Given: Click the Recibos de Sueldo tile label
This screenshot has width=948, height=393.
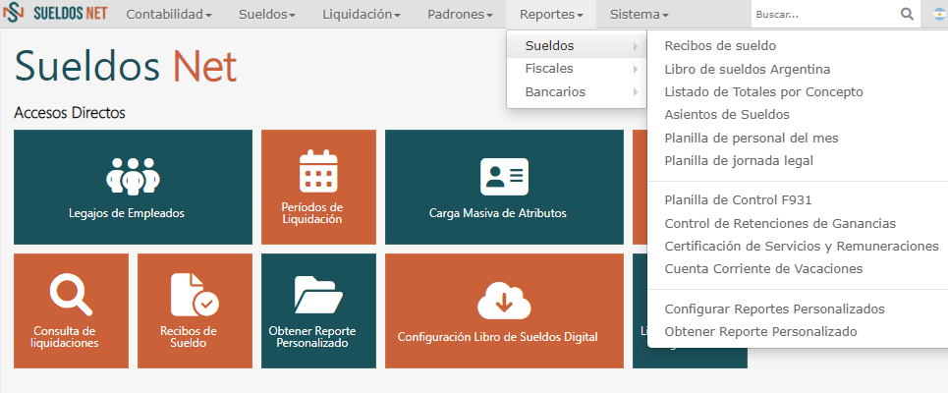Looking at the screenshot, I should (188, 337).
